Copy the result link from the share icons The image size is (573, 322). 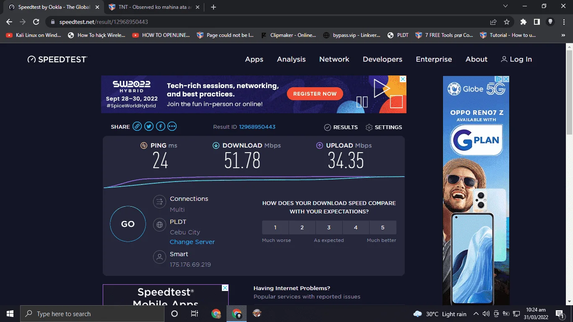point(137,127)
